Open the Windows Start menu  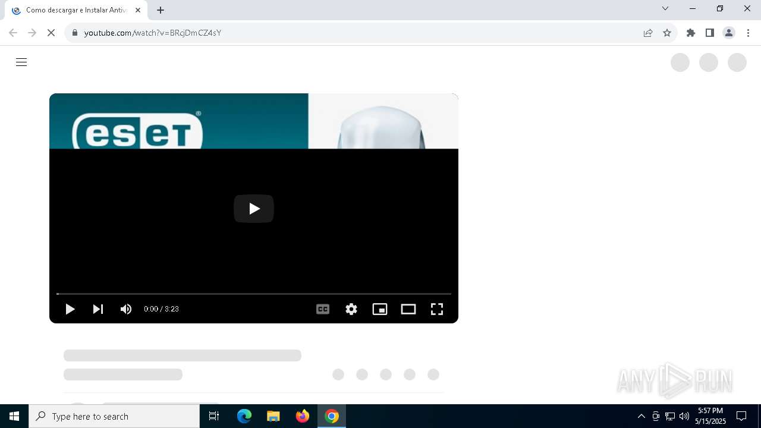pos(14,416)
